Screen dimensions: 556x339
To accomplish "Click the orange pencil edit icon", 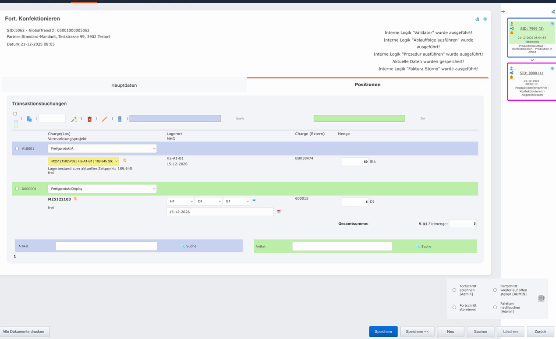I will tap(104, 119).
